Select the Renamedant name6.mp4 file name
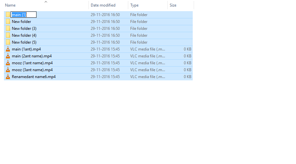Viewport: 296px width, 164px height. [x=34, y=77]
